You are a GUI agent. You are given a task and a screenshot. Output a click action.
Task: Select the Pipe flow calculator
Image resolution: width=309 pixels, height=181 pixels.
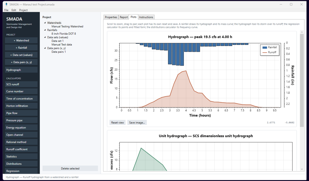point(21,113)
